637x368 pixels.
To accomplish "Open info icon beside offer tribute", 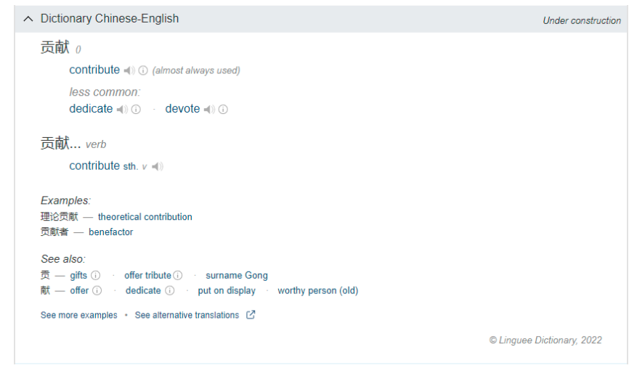I will point(178,276).
